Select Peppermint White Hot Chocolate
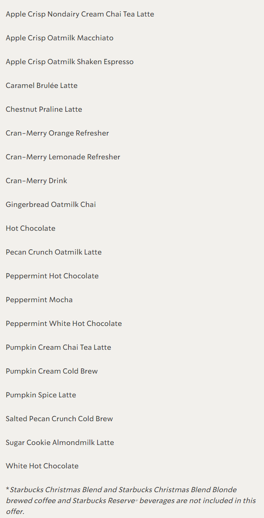264x518 pixels. (x=64, y=324)
